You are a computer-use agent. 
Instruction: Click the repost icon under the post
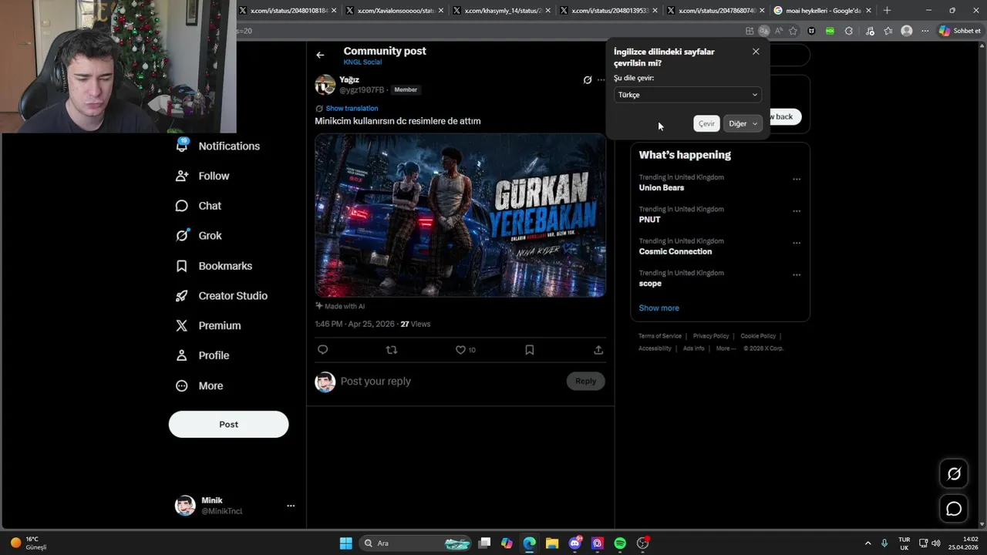pyautogui.click(x=392, y=350)
